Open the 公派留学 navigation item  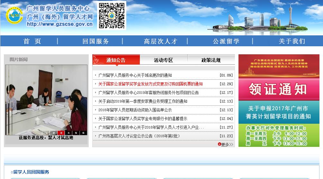[226, 41]
